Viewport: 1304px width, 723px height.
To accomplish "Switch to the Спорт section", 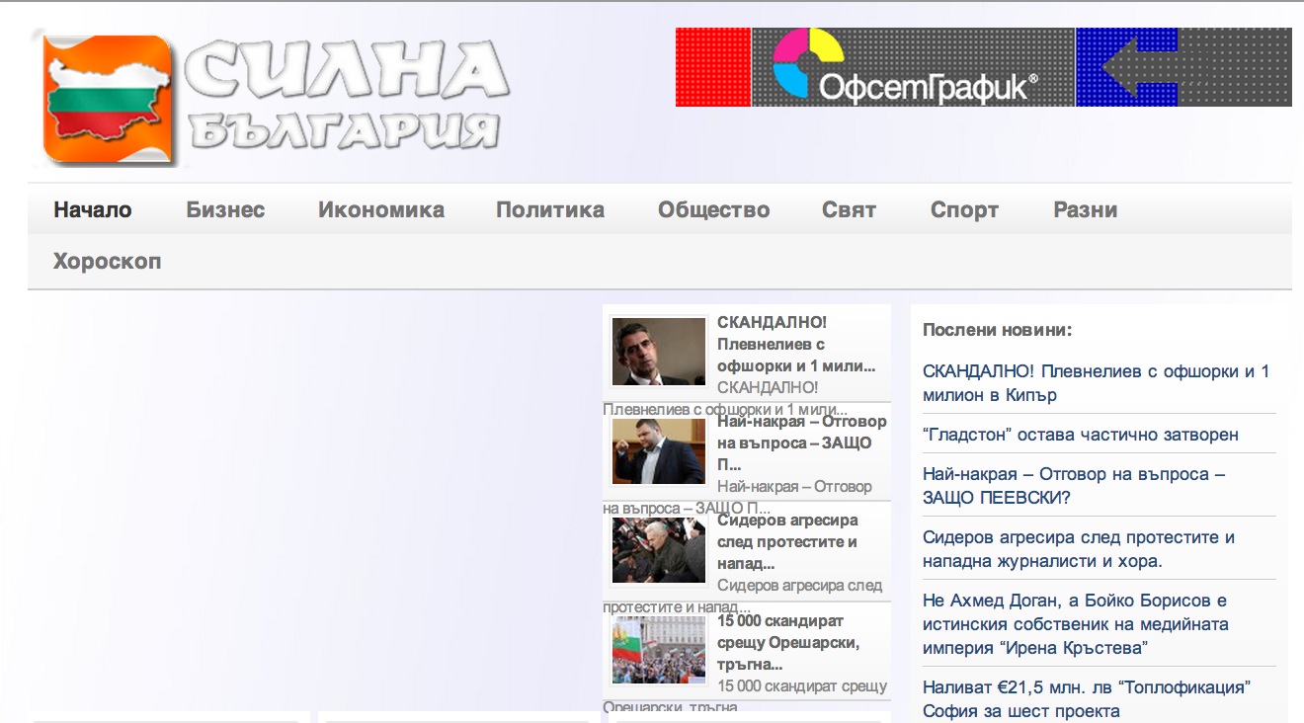I will coord(964,209).
